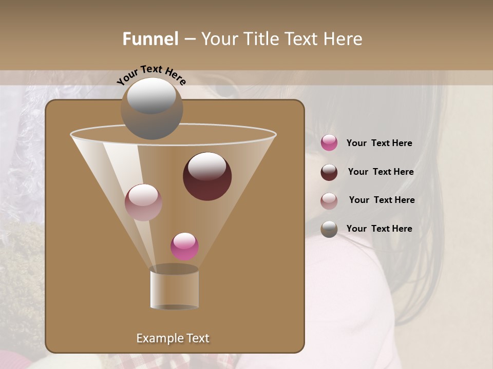Viewport: 493px width, 369px height.
Task: Select the 'Example Text' caption below the funnel
Action: (173, 338)
